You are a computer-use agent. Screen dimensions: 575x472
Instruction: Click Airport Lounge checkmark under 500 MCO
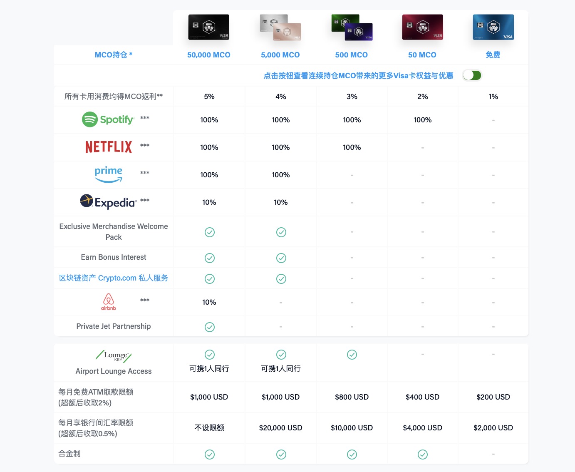352,355
